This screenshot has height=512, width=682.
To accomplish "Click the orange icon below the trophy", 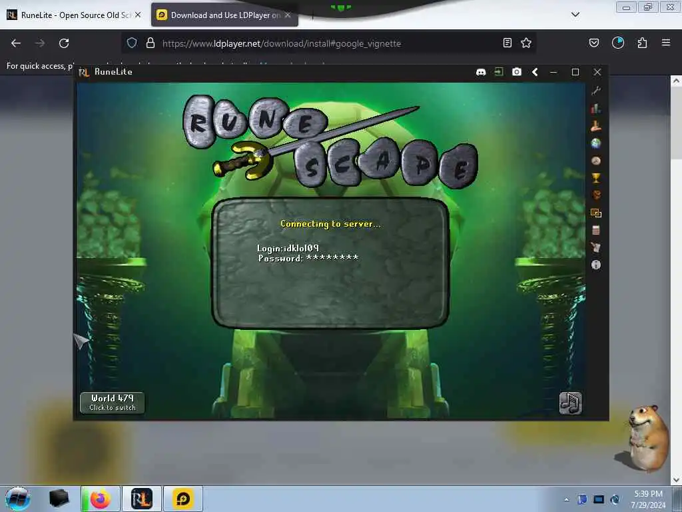I will click(596, 195).
